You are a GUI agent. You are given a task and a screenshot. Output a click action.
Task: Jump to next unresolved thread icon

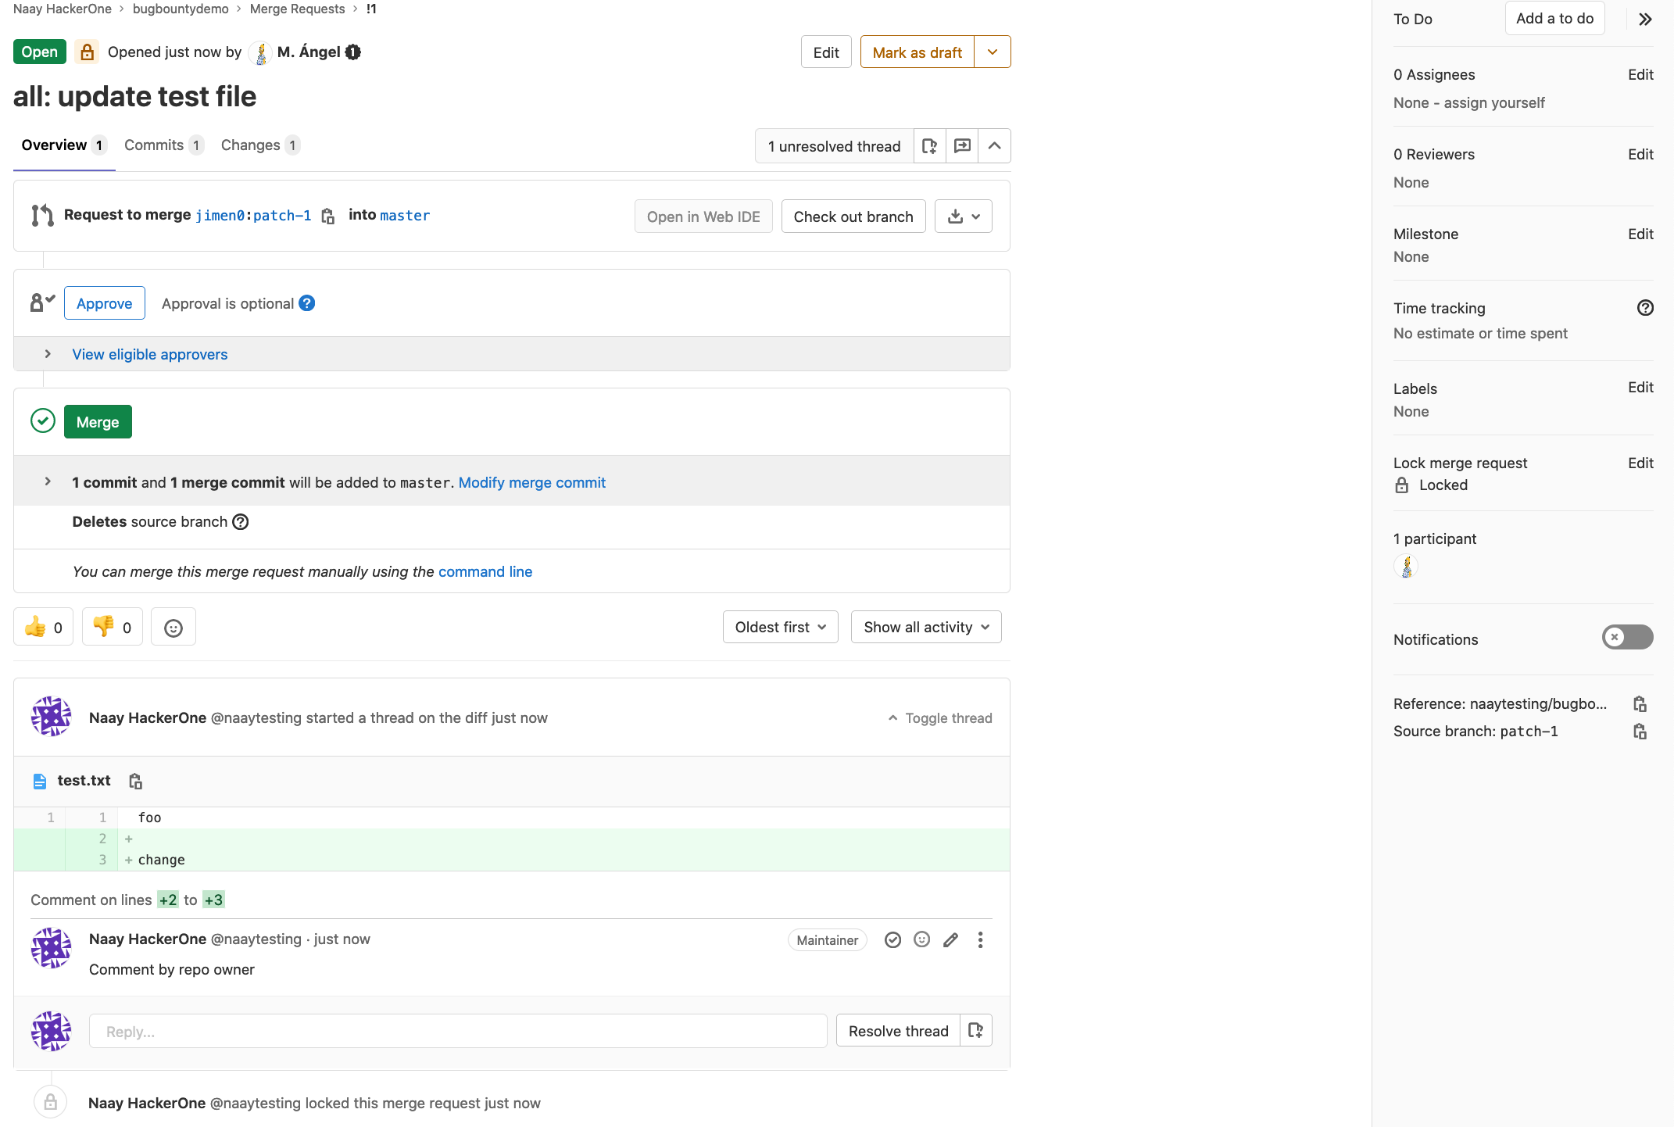(962, 146)
